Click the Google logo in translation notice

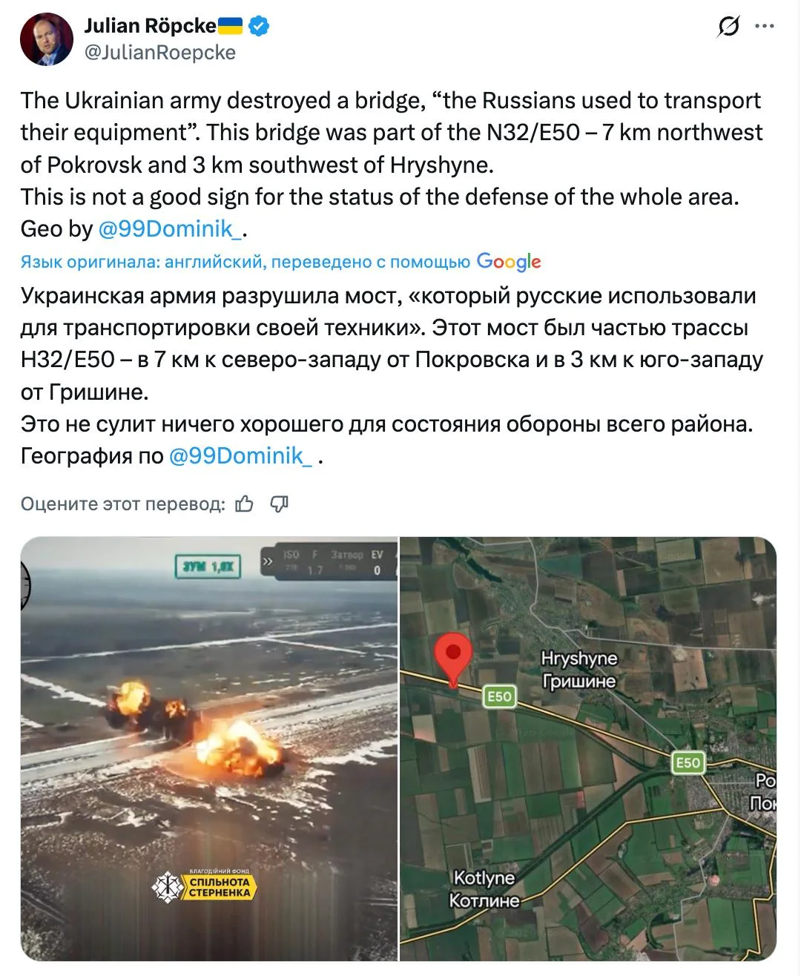click(509, 261)
